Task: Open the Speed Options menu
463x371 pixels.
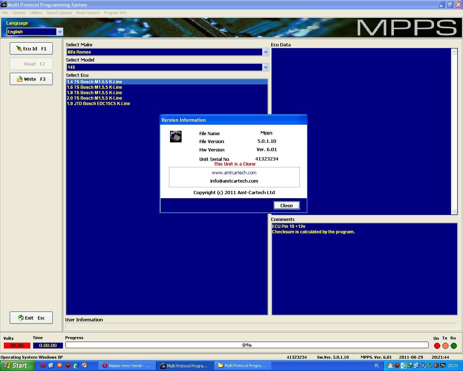Action: (x=59, y=13)
